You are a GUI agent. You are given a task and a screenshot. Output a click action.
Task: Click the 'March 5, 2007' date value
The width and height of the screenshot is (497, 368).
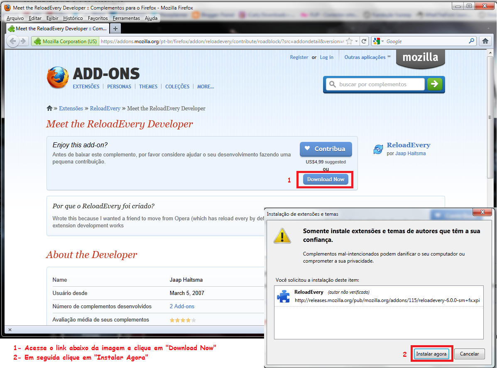[187, 293]
